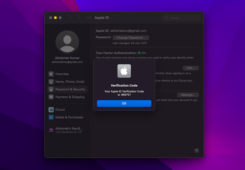Click the iCloud cloud icon
This screenshot has height=170, width=245.
click(51, 110)
